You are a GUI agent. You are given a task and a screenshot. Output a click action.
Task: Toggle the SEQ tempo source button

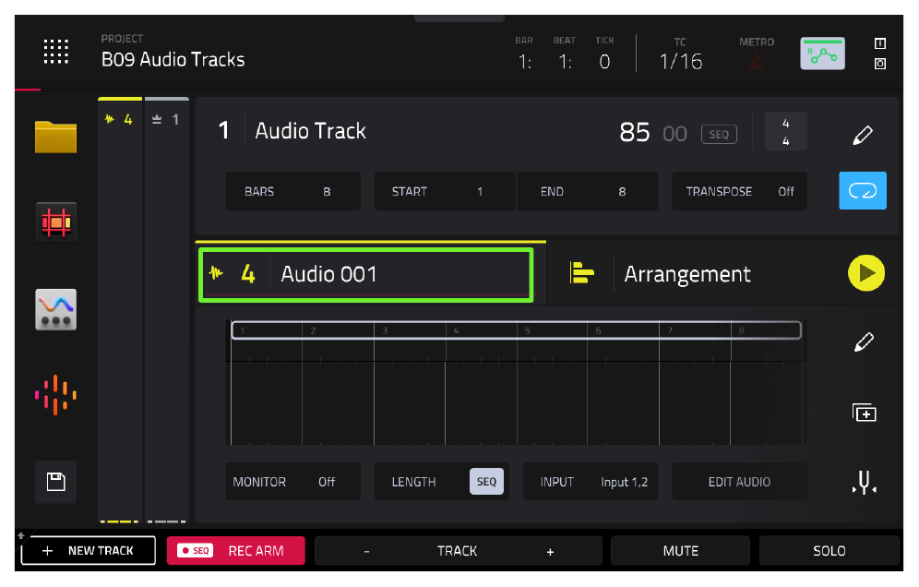tap(719, 134)
